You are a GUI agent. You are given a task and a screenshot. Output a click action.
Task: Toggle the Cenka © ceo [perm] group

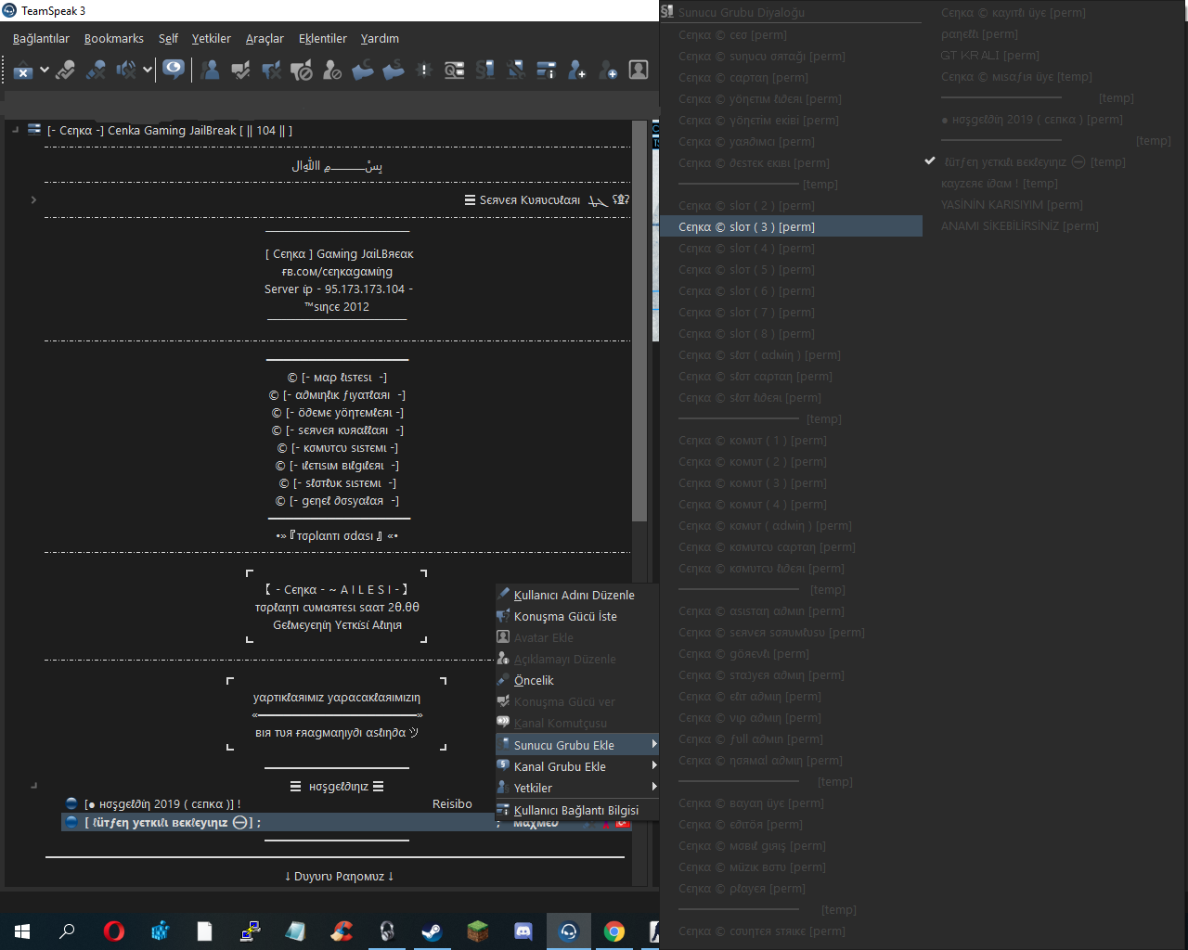point(791,34)
